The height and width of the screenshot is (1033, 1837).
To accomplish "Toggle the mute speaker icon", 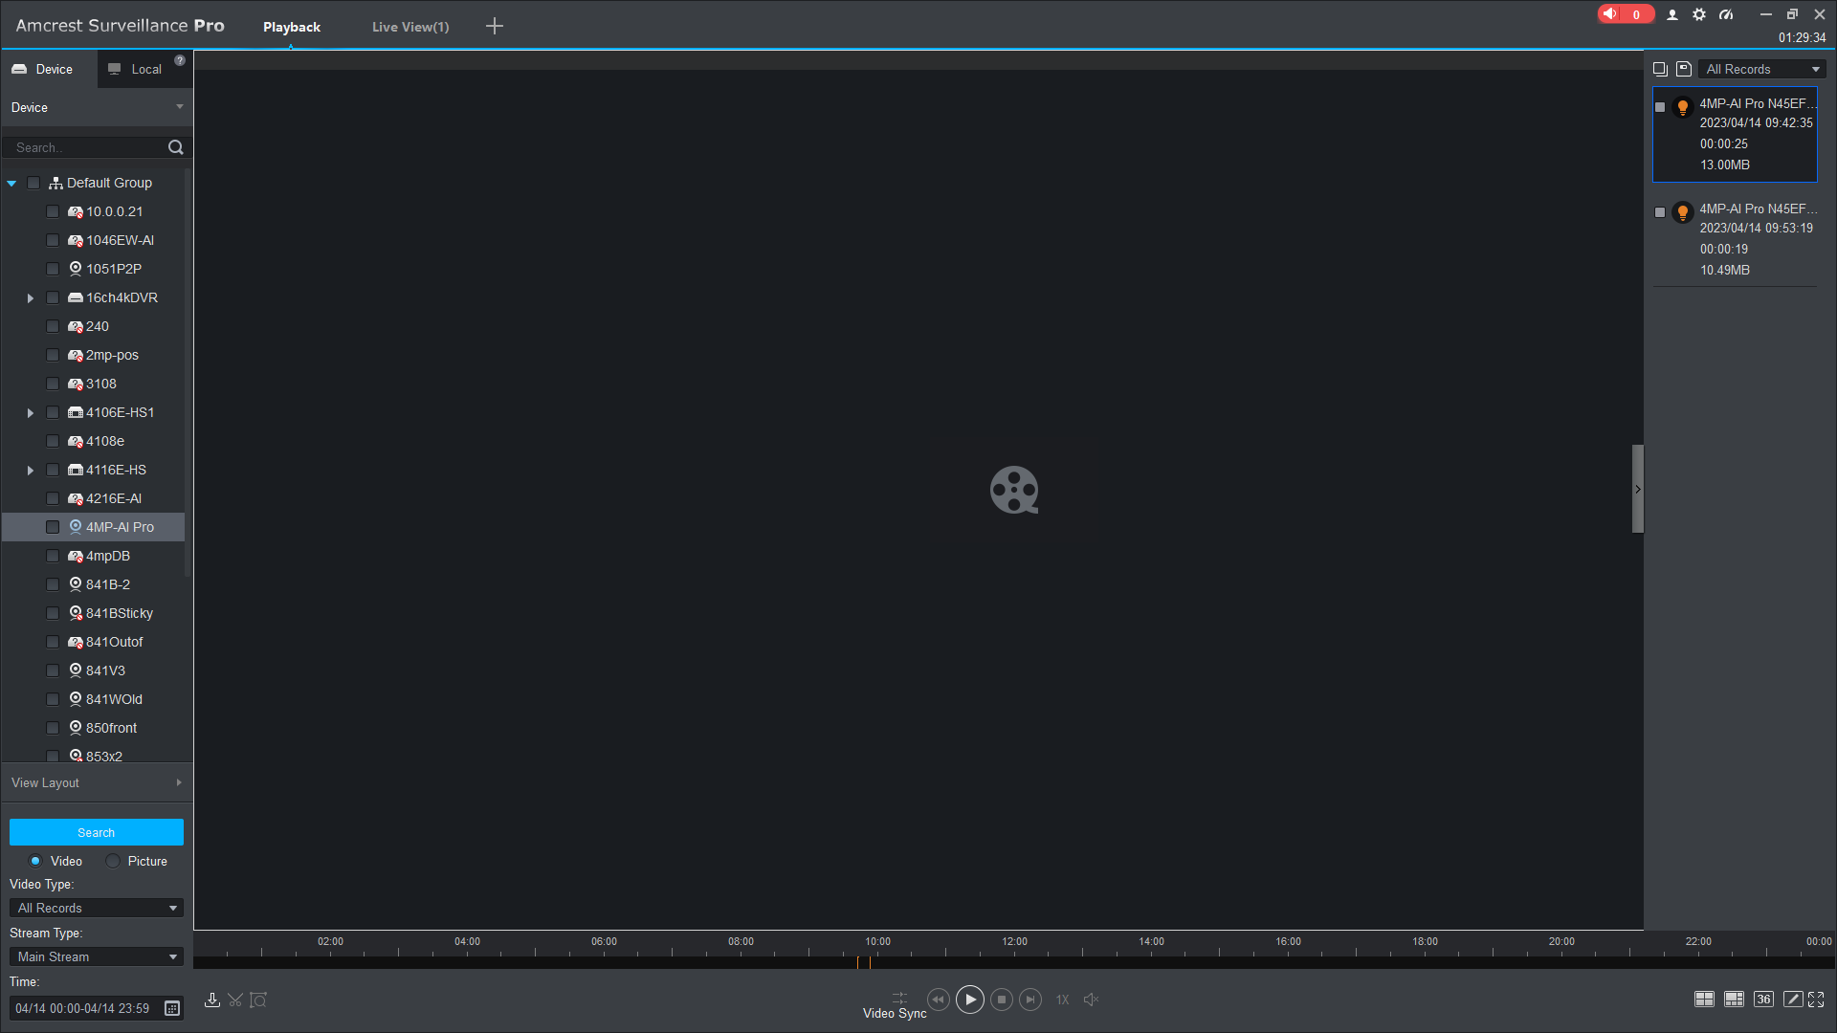I will coord(1092,1000).
